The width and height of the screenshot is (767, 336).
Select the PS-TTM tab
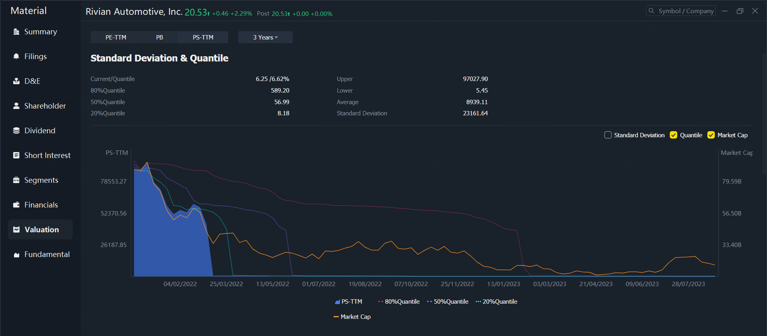click(x=203, y=37)
